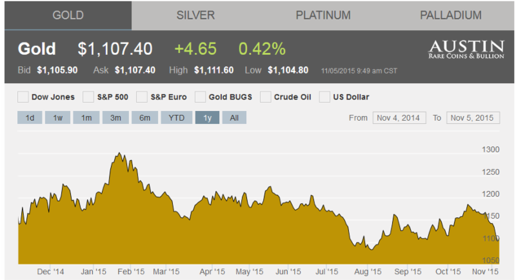Viewport: 516px width, 280px height.
Task: Tick the Gold BUGS checkbox
Action: point(200,97)
